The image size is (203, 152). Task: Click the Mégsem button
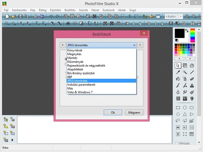tap(134, 112)
